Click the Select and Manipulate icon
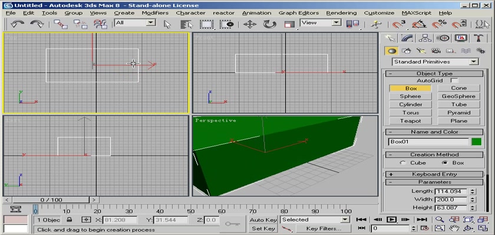The width and height of the screenshot is (495, 235). click(376, 24)
